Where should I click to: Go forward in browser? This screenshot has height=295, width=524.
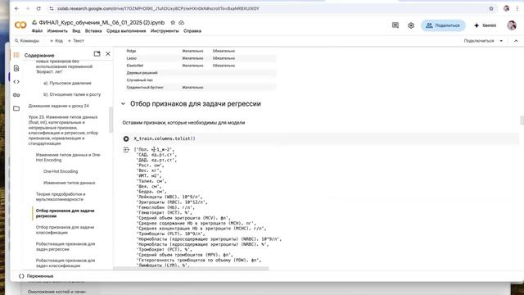point(28,8)
